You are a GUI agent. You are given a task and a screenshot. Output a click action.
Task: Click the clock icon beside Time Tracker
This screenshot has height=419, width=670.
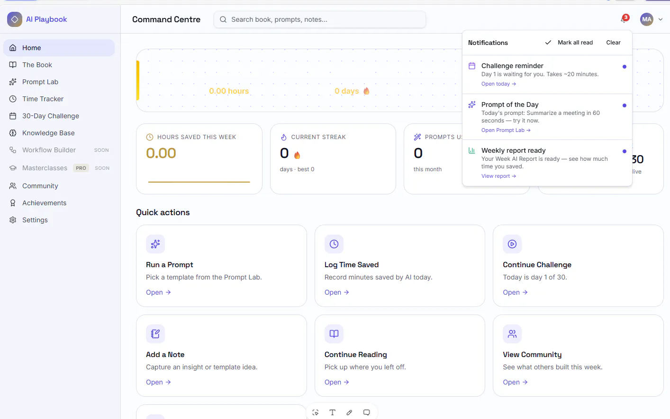pyautogui.click(x=13, y=99)
